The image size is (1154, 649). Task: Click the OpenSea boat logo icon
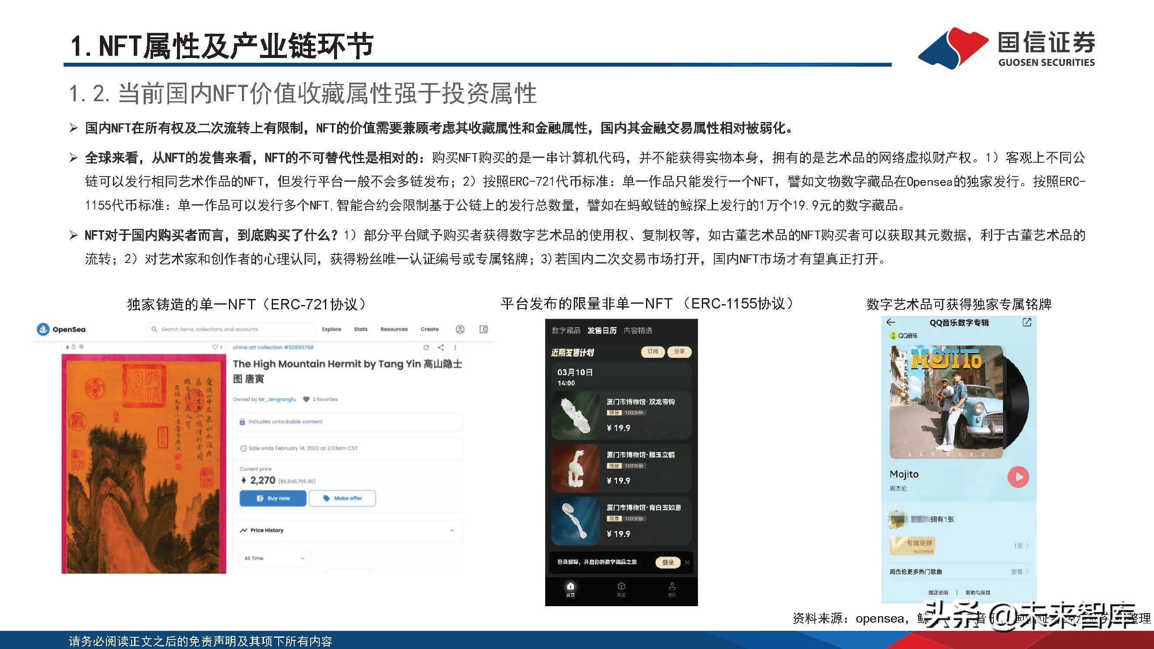pyautogui.click(x=43, y=329)
